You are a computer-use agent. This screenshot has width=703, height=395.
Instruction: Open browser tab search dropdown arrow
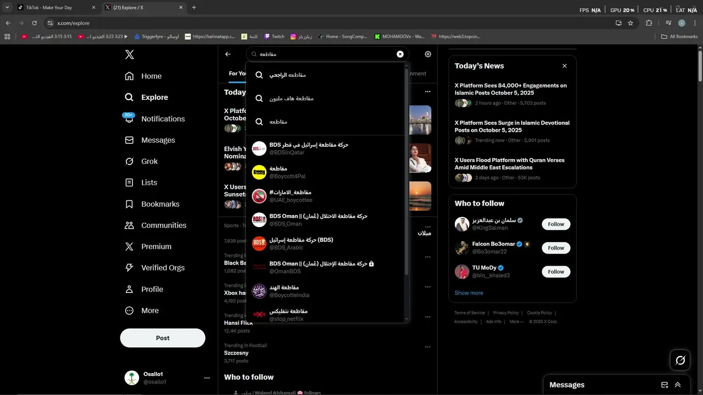click(7, 8)
